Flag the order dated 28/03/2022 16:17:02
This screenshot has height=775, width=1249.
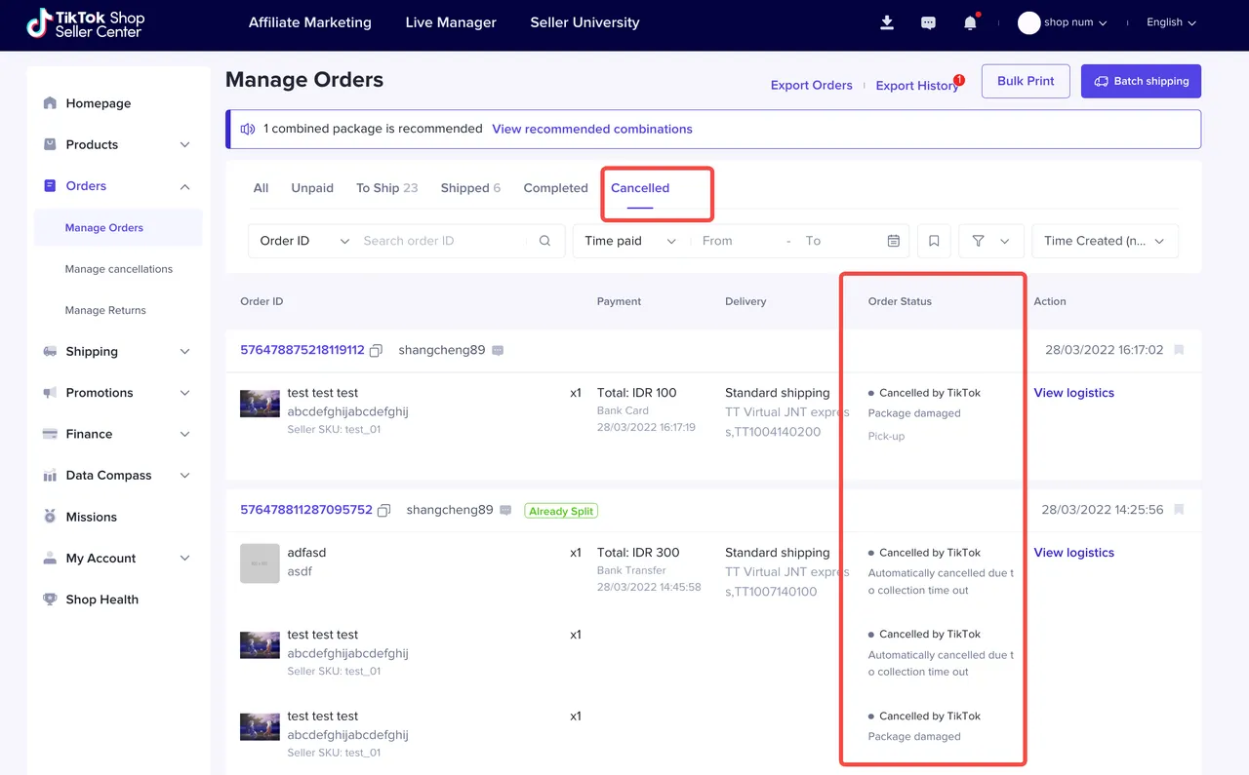click(1179, 350)
